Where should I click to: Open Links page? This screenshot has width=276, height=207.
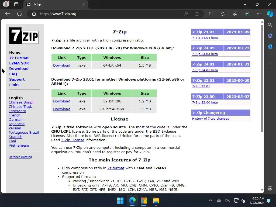14,85
